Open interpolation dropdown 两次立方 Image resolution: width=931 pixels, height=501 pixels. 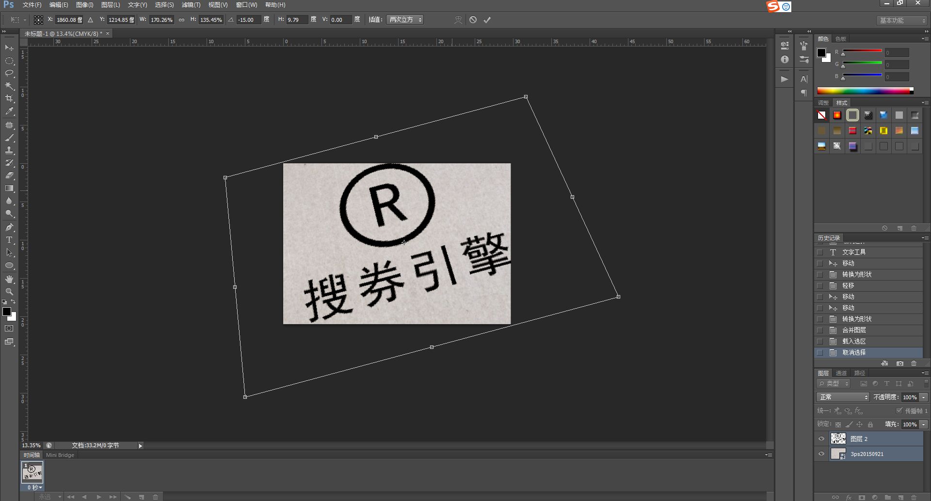(405, 20)
